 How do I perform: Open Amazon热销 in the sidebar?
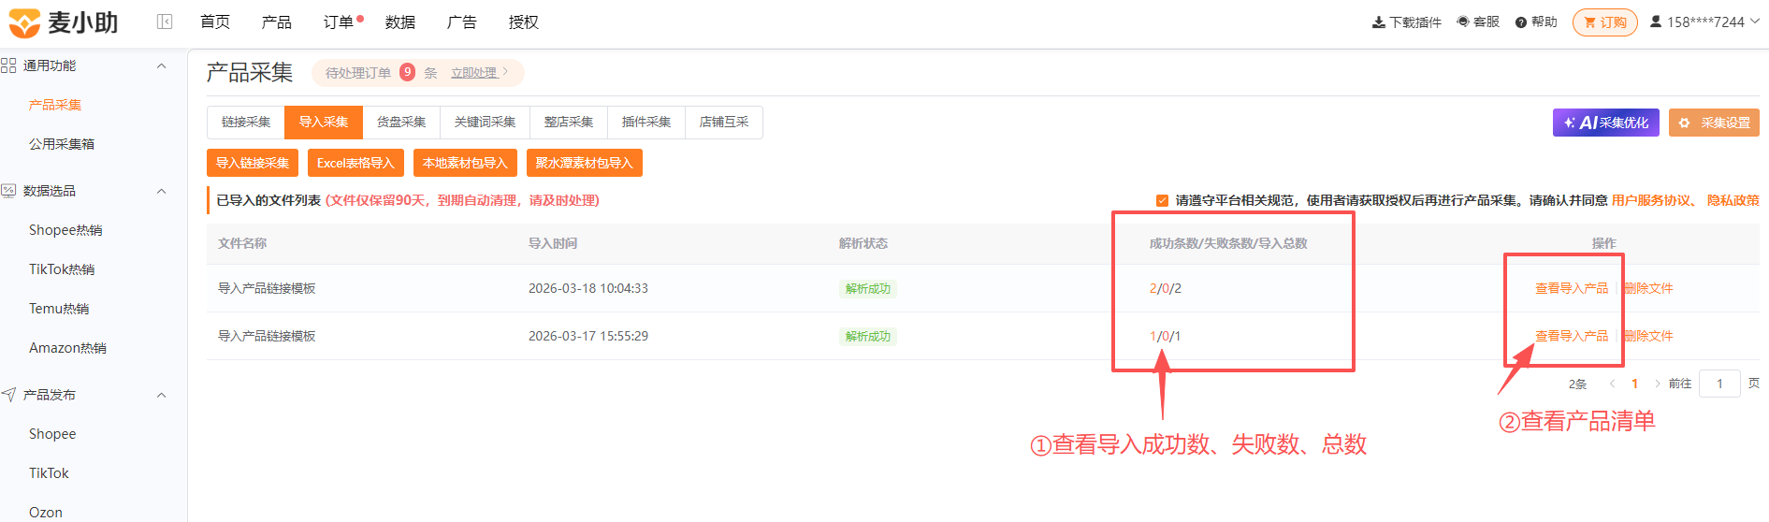pos(67,348)
